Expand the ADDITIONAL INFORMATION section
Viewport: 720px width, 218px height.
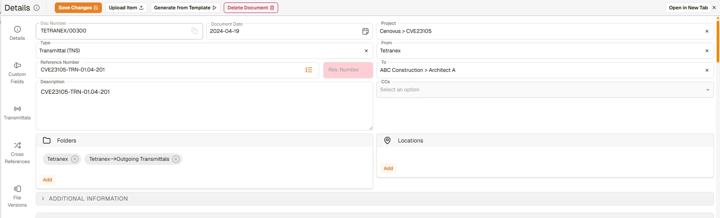(x=375, y=199)
